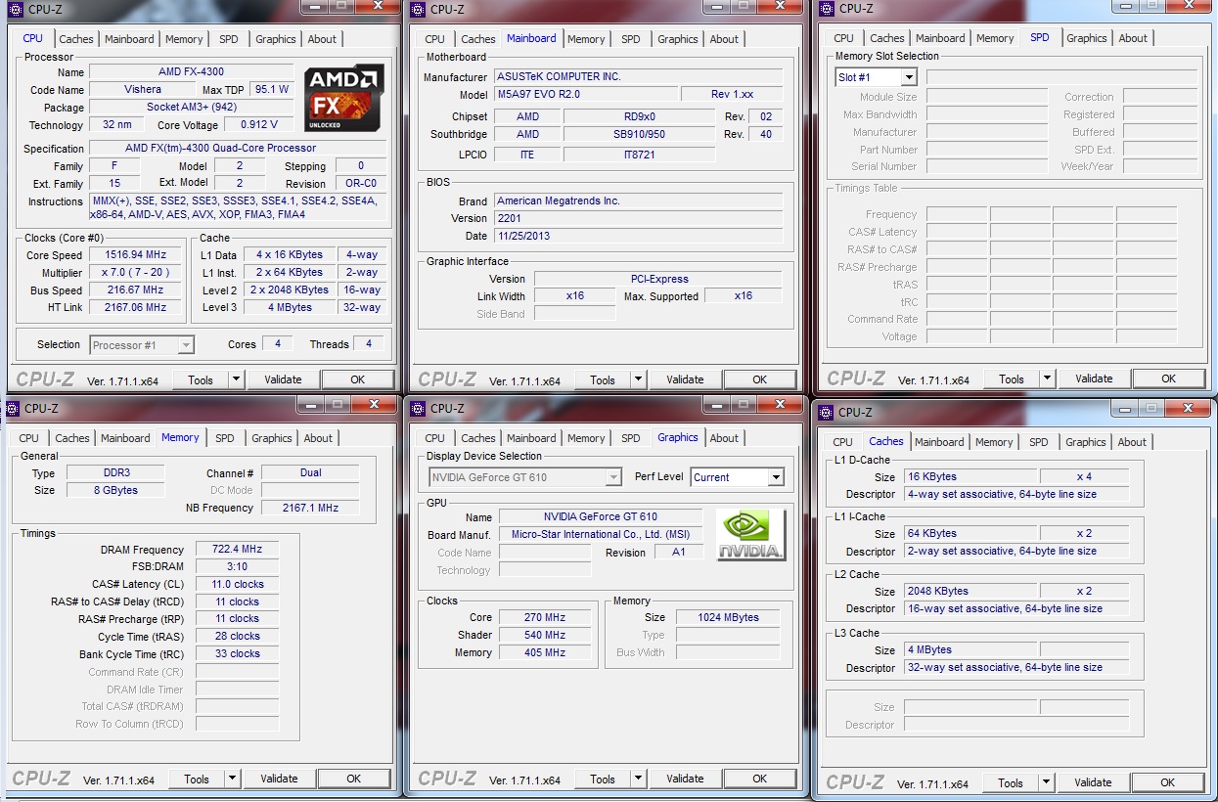Click the AMD FX-4300 name field

[189, 72]
